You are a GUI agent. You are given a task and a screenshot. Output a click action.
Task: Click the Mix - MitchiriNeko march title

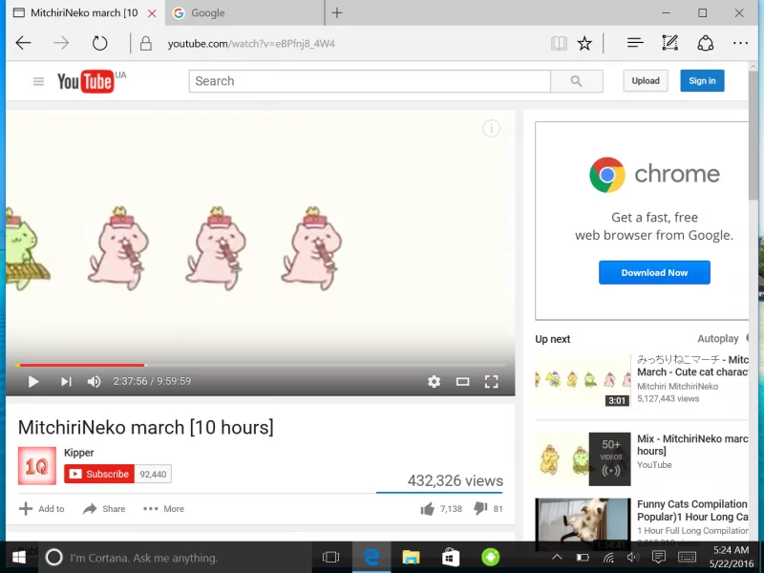(692, 445)
